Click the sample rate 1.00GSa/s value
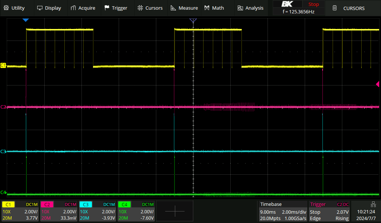 295,219
